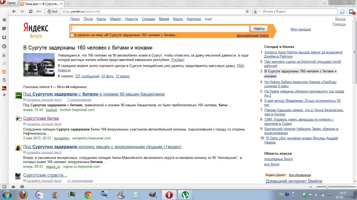Open '127 сообщений' link
This screenshot has width=357, height=200.
pyautogui.click(x=87, y=76)
